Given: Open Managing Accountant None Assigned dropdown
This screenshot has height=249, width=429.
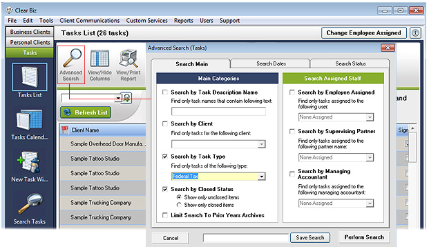Looking at the screenshot, I should pyautogui.click(x=370, y=203).
